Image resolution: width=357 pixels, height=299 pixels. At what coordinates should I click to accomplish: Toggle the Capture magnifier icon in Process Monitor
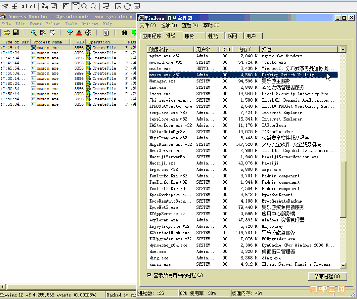[34, 33]
